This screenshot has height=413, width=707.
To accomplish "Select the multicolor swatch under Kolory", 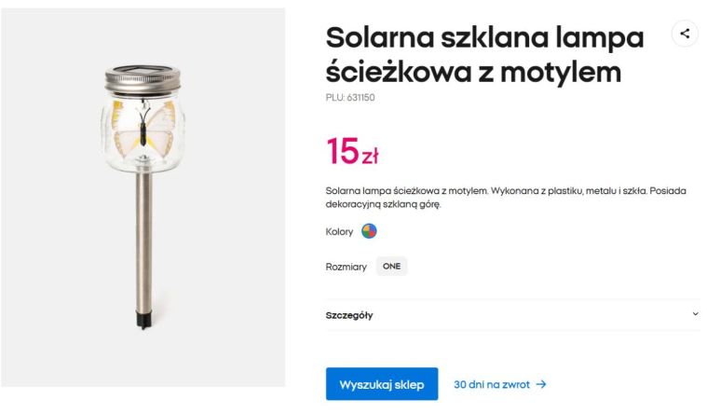I will [369, 231].
